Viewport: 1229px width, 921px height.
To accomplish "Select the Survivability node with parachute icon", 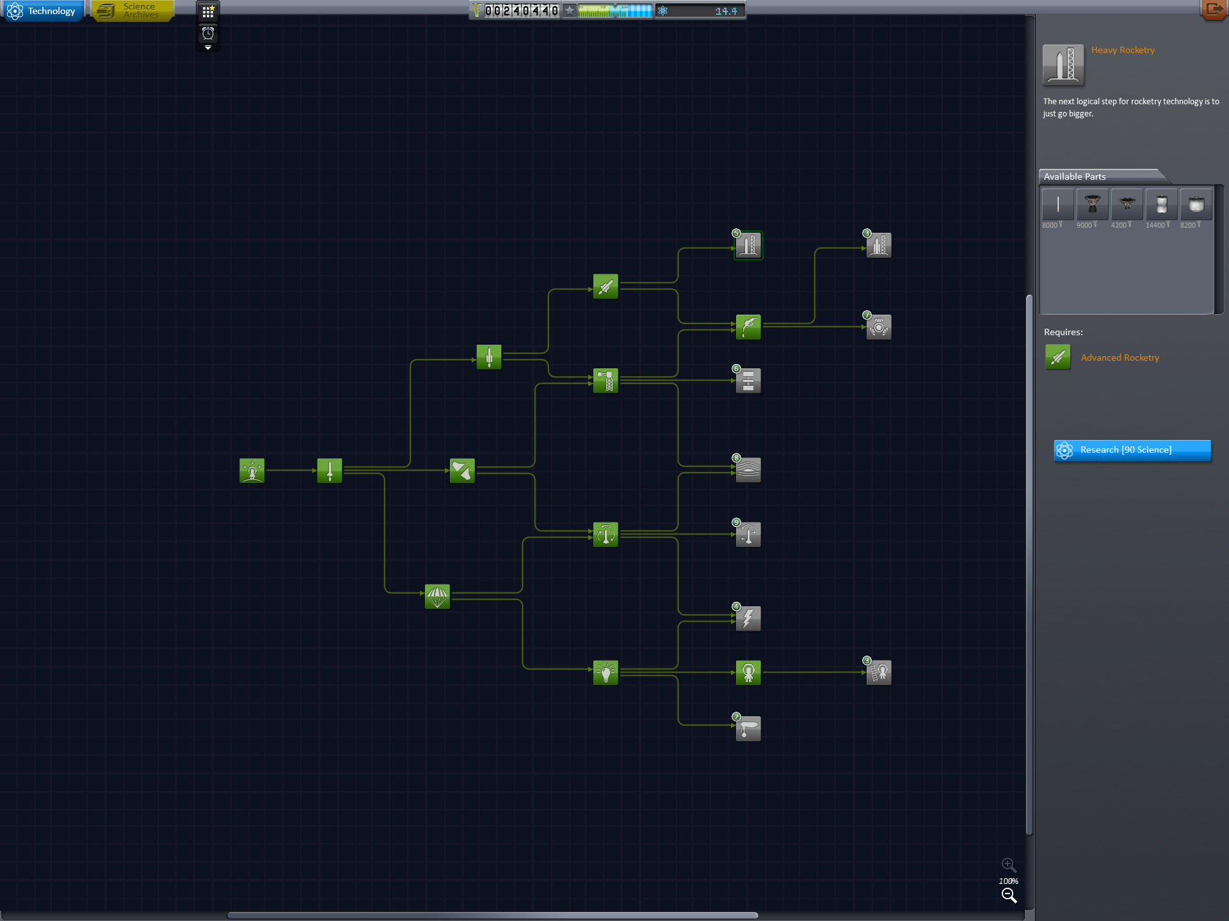I will pyautogui.click(x=437, y=596).
